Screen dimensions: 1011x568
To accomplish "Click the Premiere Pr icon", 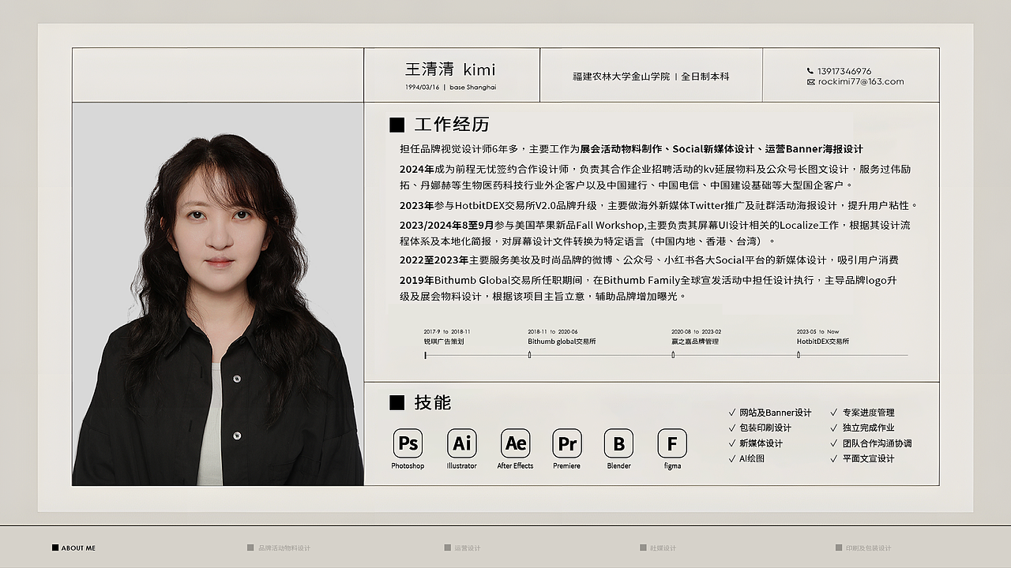I will coord(567,443).
